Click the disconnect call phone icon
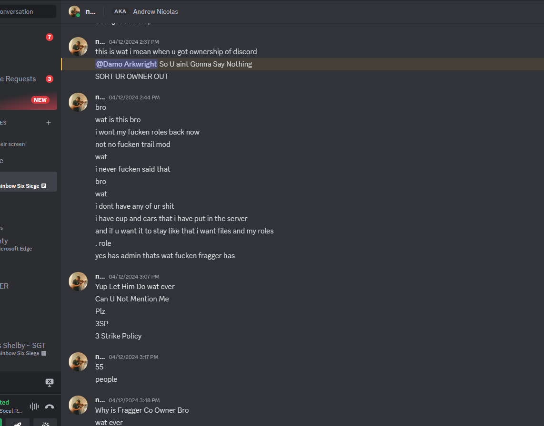The image size is (544, 426). coord(50,407)
